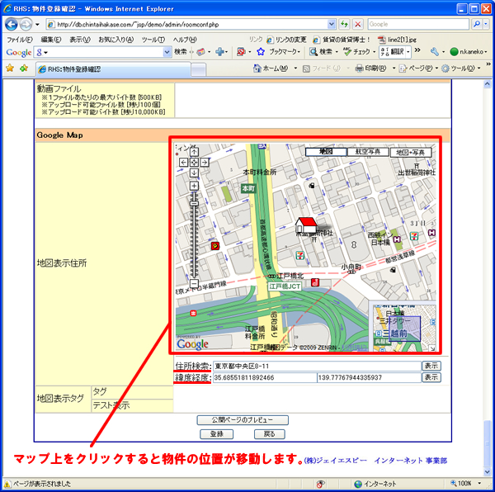Zoom in the map with plus button
Viewport: 495px width, 492px height.
[194, 187]
